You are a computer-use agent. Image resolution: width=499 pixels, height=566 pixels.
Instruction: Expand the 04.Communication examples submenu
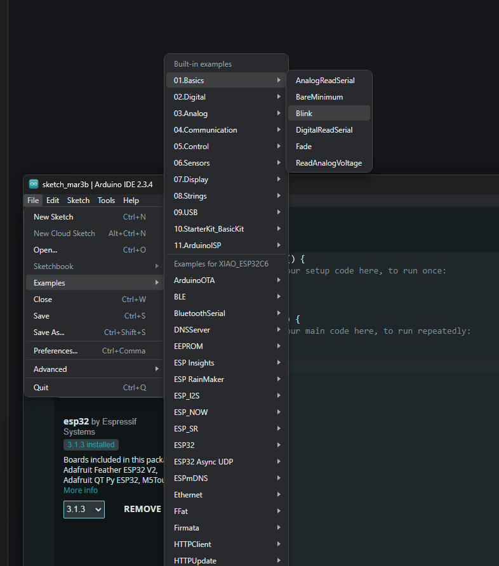226,130
